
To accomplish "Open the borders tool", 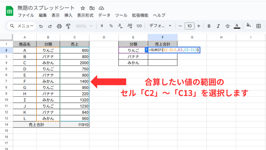I will tap(259, 26).
